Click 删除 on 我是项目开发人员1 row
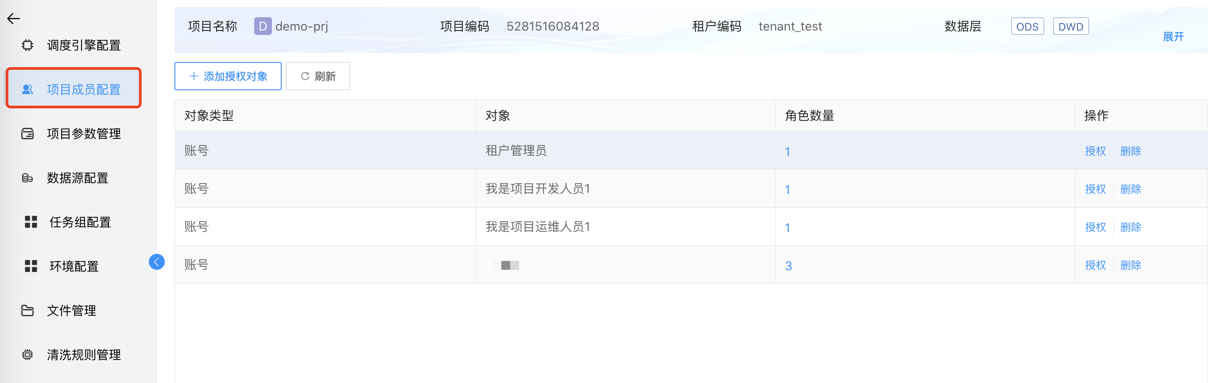The image size is (1225, 383). (1130, 189)
